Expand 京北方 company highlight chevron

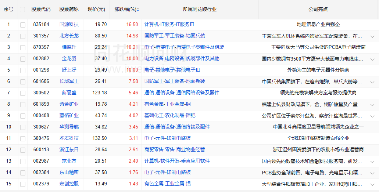pos(372,162)
